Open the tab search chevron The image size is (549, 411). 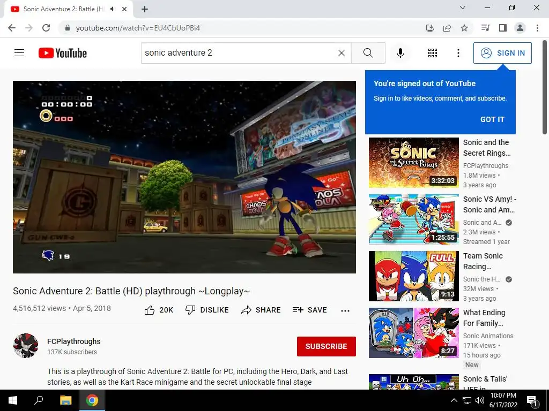[463, 7]
